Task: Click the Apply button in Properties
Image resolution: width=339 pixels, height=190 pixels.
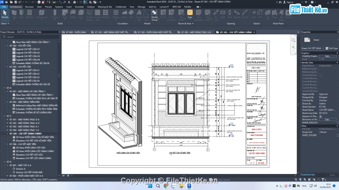Action: coord(332,175)
